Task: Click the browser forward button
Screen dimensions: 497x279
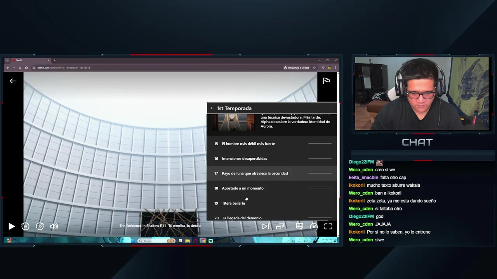Action: 14,67
